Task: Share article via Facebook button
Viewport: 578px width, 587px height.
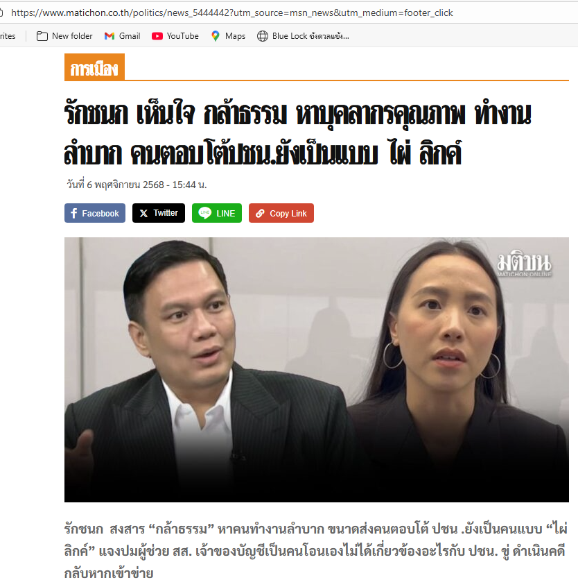Action: click(x=95, y=213)
